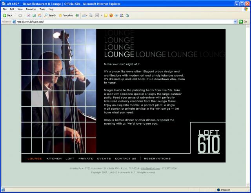Click the Go button beside address bar
Screen dimensions: 251x193
[x=243, y=22]
